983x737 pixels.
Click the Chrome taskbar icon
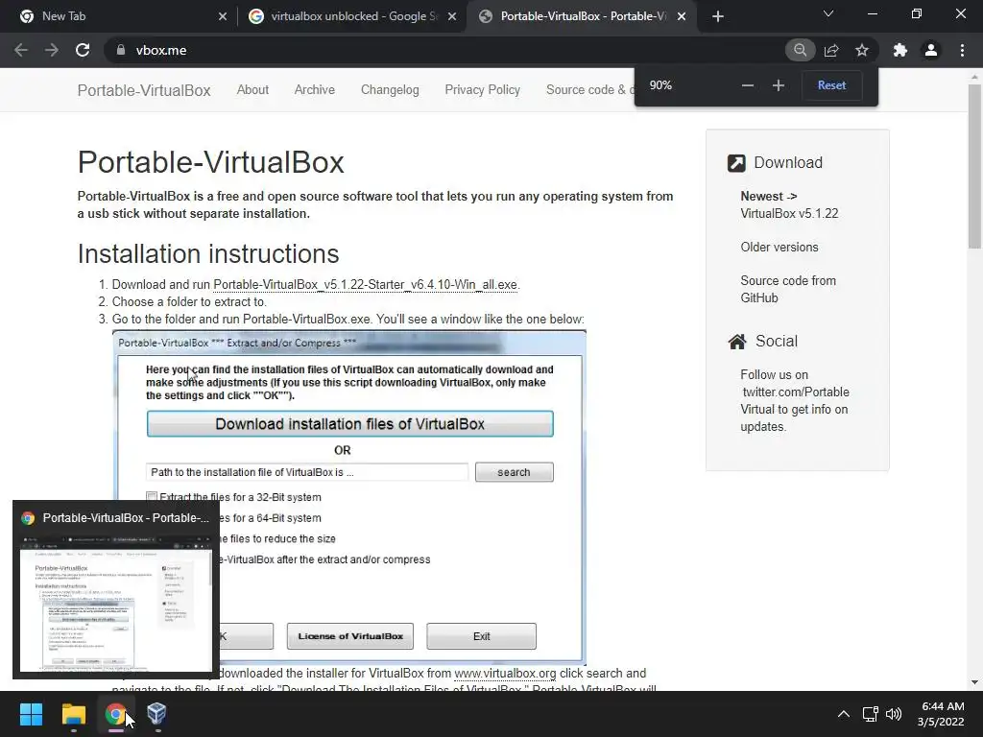(115, 714)
